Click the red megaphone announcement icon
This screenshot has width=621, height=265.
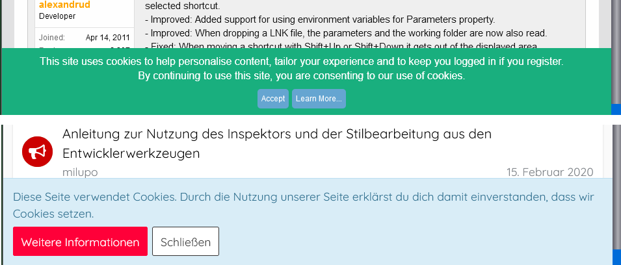pos(37,151)
